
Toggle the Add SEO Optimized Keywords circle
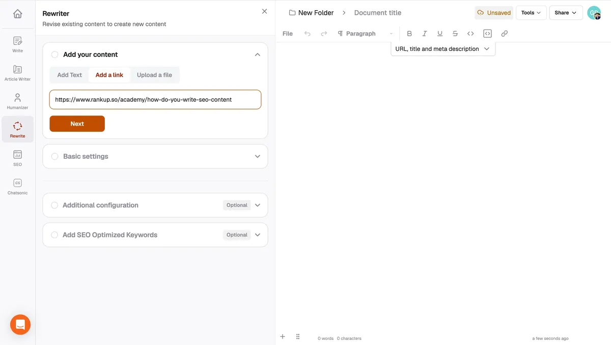tap(54, 235)
